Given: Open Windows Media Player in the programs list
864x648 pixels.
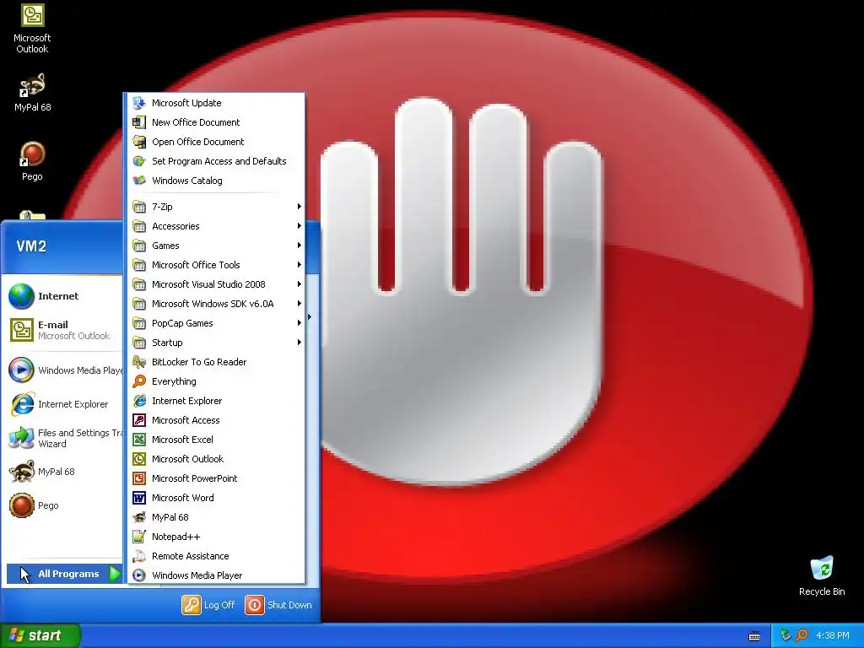Looking at the screenshot, I should (x=216, y=575).
